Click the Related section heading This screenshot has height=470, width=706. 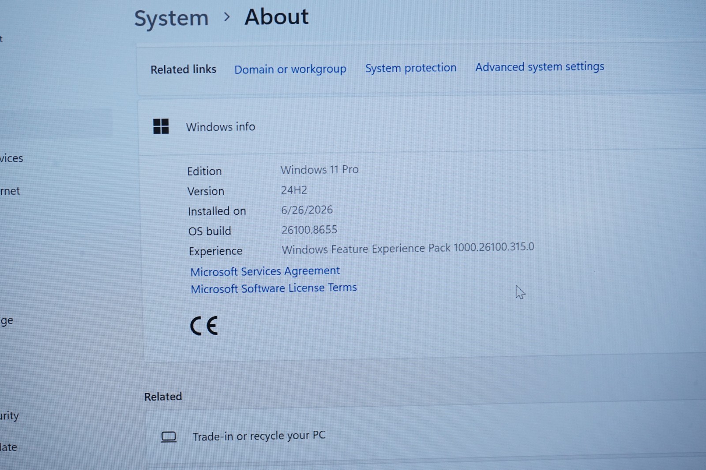[163, 396]
